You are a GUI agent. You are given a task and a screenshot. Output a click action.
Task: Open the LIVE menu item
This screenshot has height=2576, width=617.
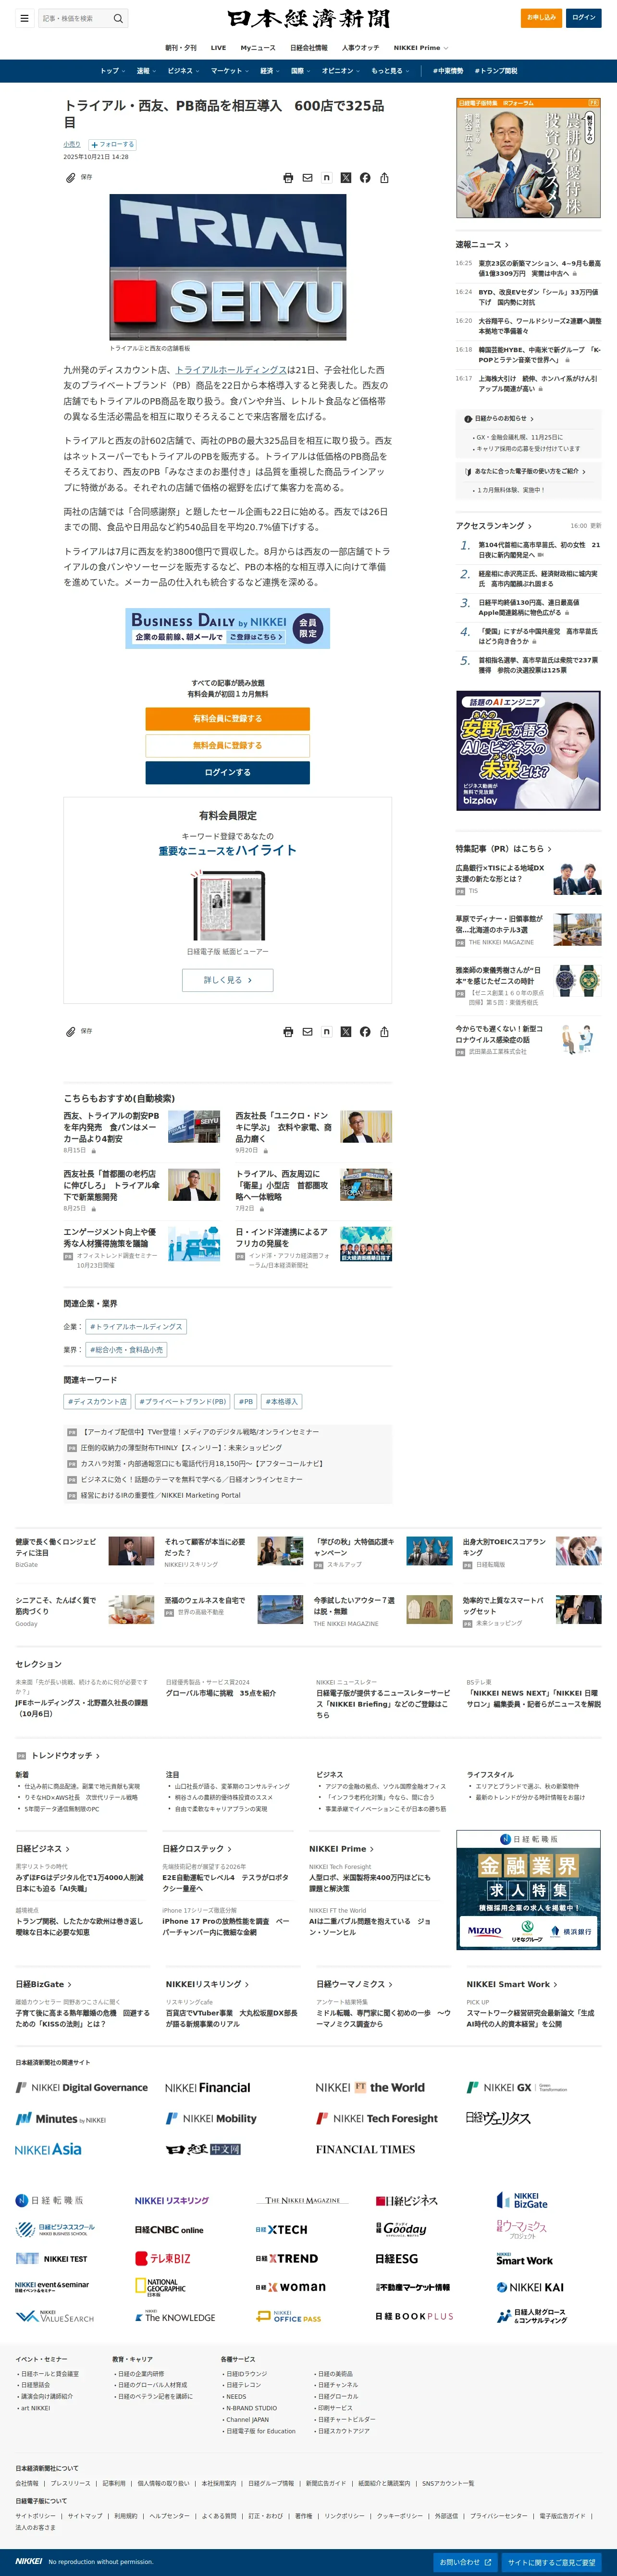pyautogui.click(x=218, y=48)
